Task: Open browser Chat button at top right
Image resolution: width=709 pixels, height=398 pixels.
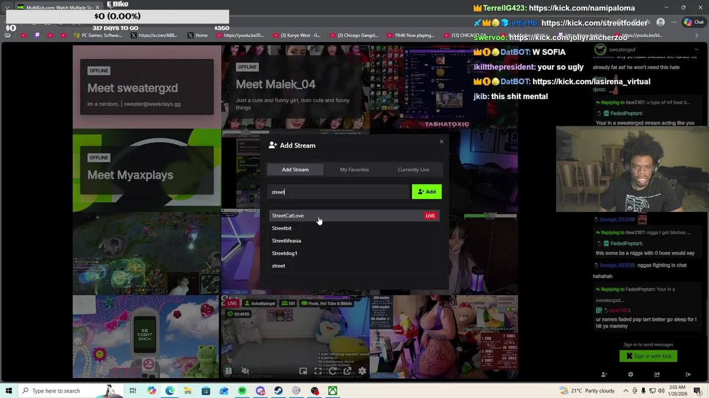Action: click(694, 22)
